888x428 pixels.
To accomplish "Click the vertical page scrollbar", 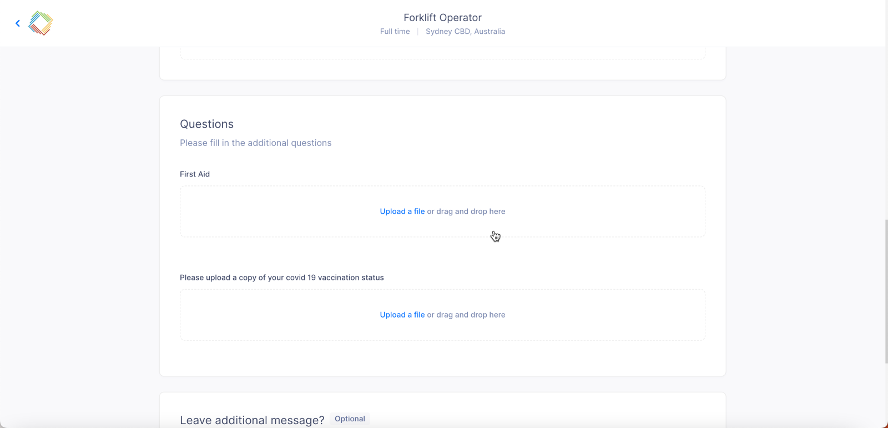I will [x=886, y=291].
